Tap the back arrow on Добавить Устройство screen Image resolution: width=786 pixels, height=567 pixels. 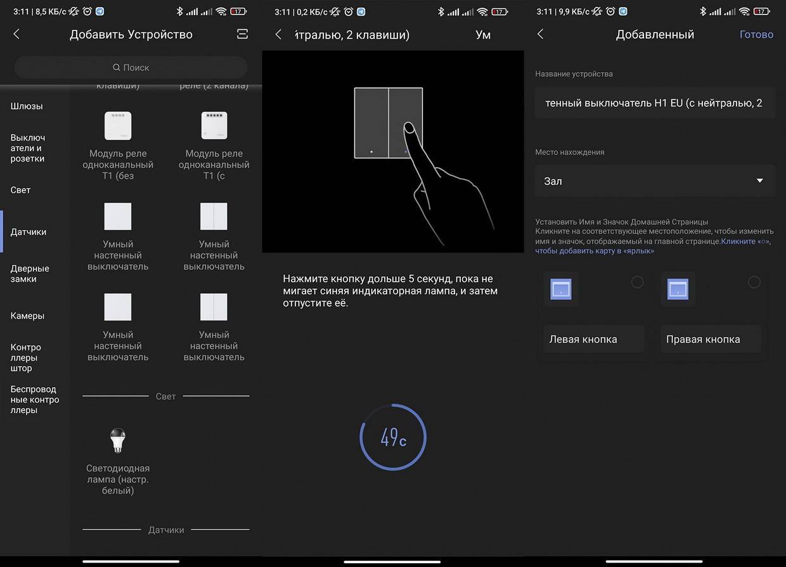pyautogui.click(x=16, y=34)
